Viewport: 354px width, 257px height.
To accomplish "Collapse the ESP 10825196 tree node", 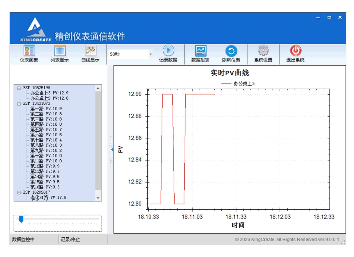I will click(19, 88).
